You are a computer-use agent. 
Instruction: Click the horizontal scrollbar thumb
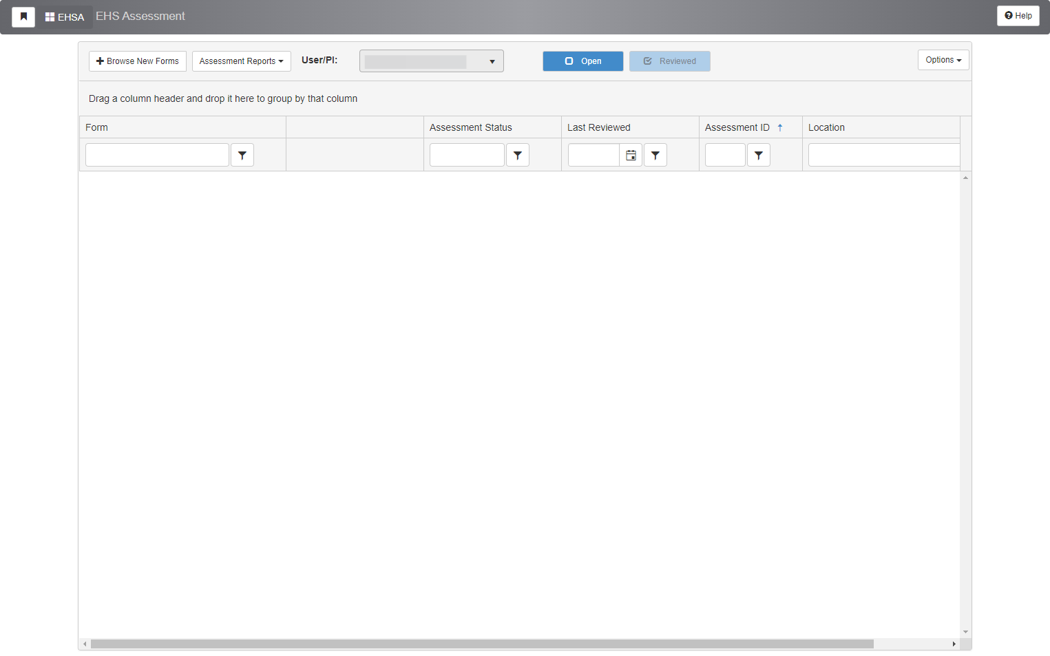click(482, 644)
